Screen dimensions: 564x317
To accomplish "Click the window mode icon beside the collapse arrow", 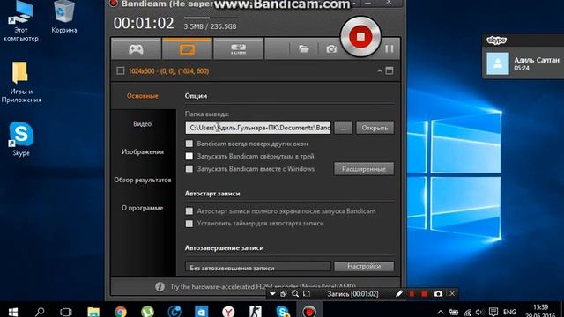I will (390, 70).
